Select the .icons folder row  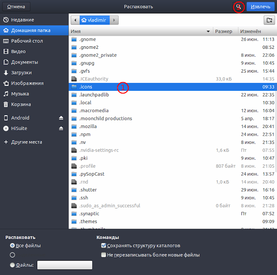click(173, 87)
